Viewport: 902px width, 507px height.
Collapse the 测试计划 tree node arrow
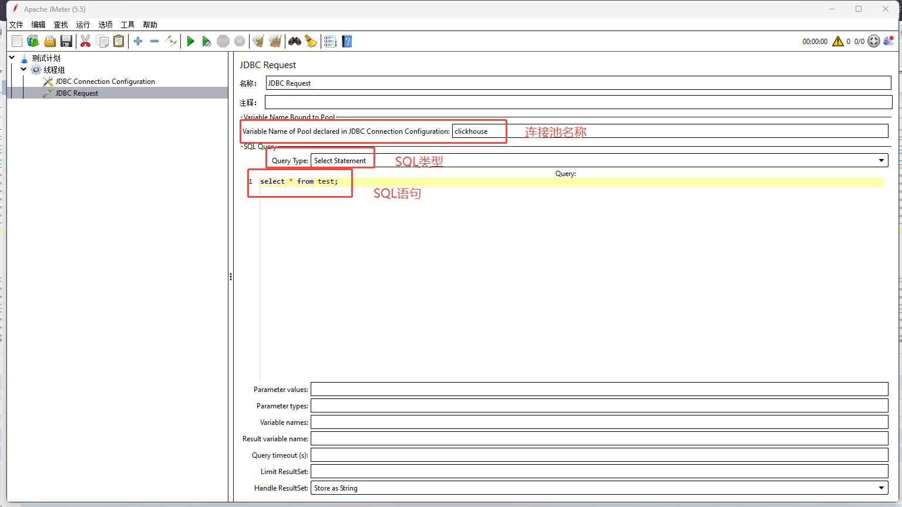click(x=12, y=58)
